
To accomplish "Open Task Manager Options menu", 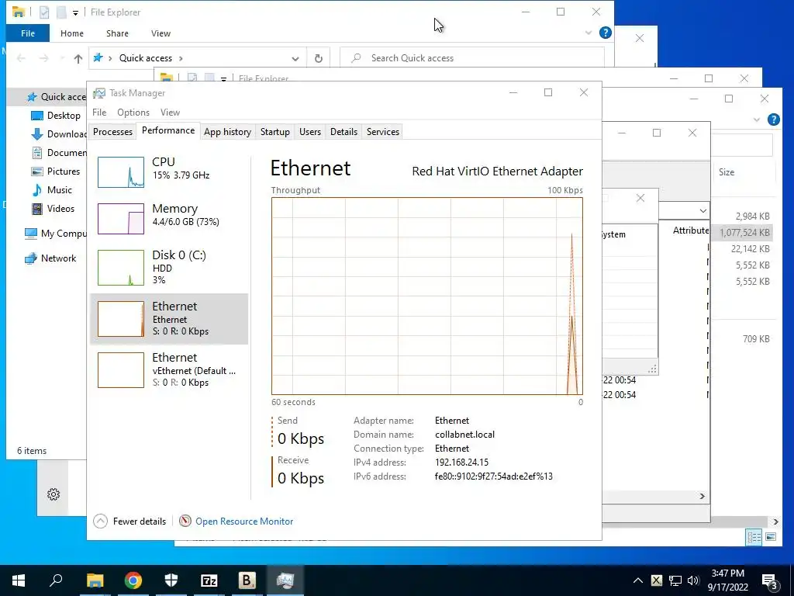I will 133,113.
